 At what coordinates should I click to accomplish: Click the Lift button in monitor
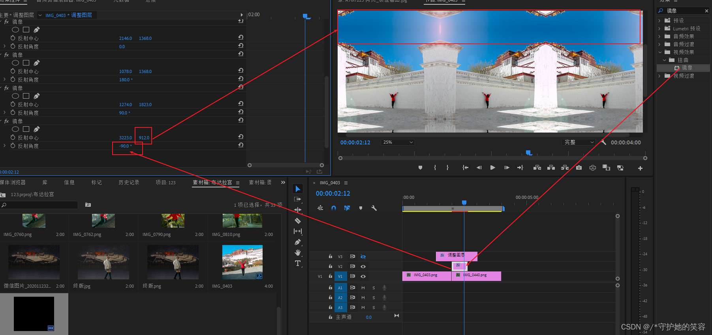point(537,168)
